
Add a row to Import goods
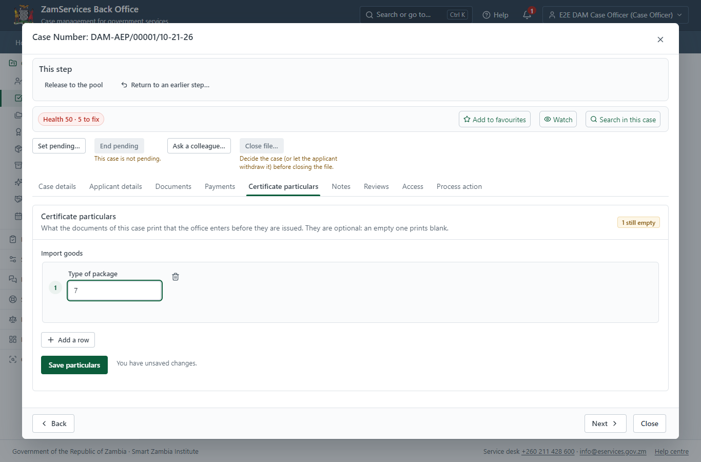click(x=68, y=340)
